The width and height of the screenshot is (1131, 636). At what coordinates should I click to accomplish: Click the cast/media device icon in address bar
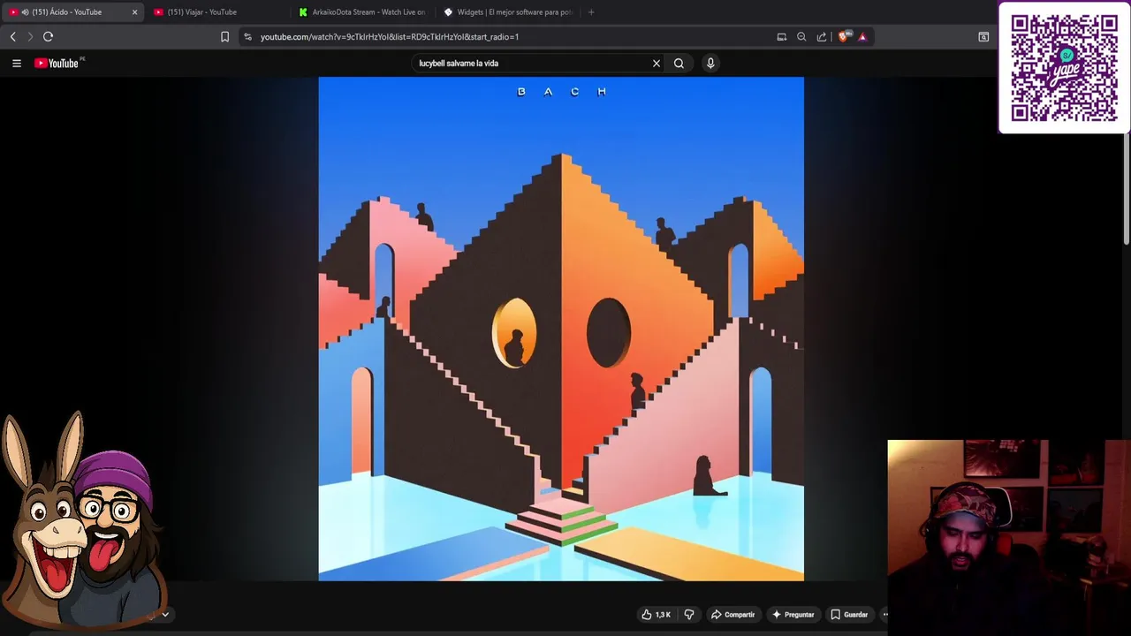[782, 37]
